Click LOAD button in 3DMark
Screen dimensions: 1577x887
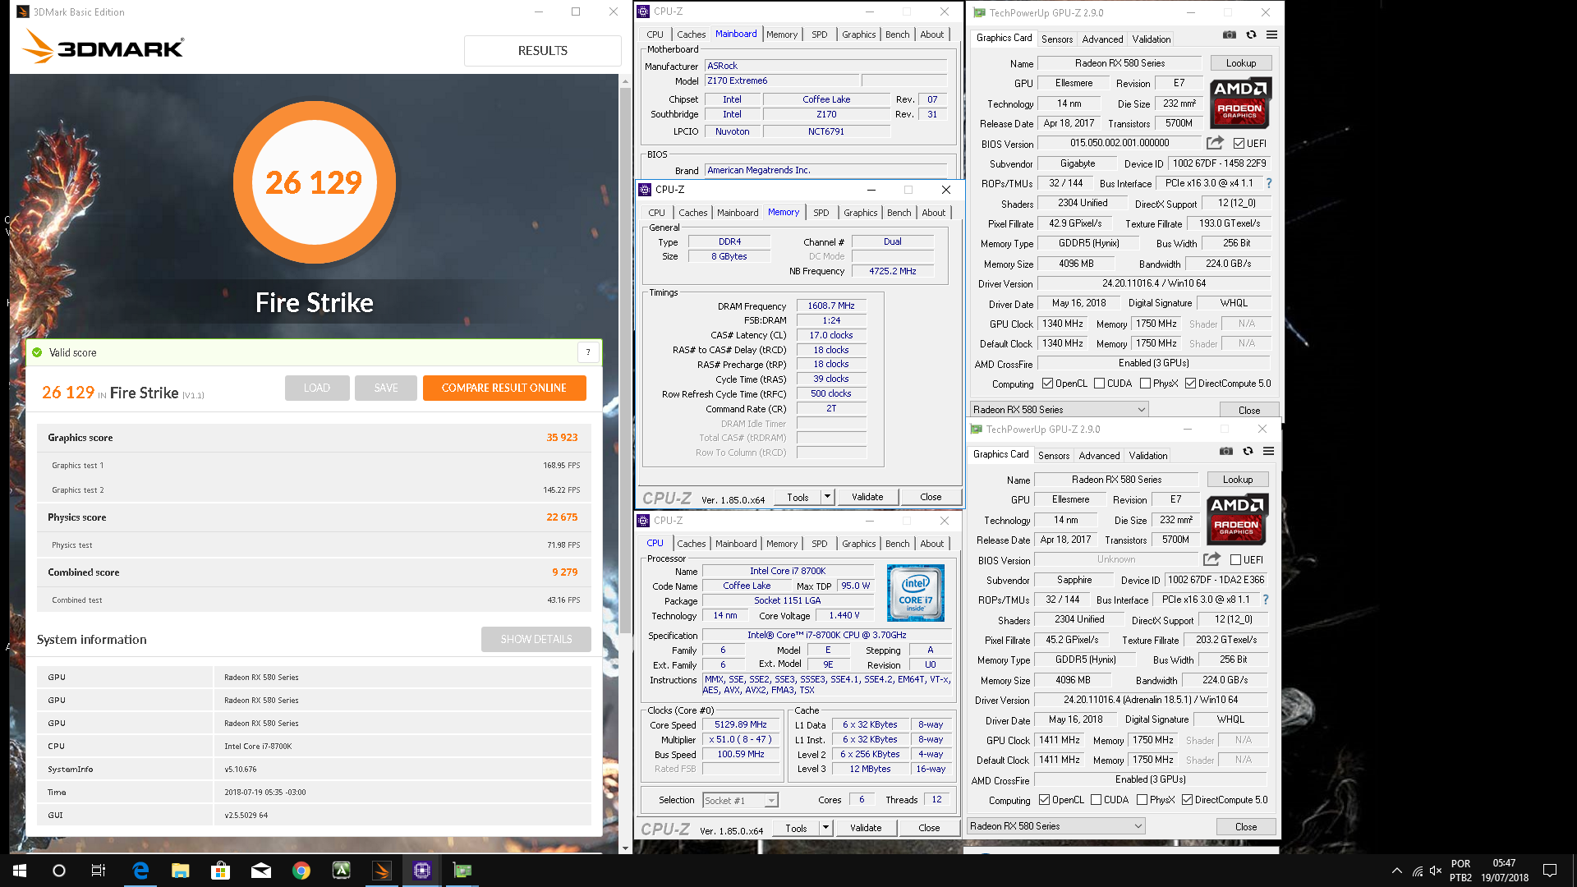point(317,388)
